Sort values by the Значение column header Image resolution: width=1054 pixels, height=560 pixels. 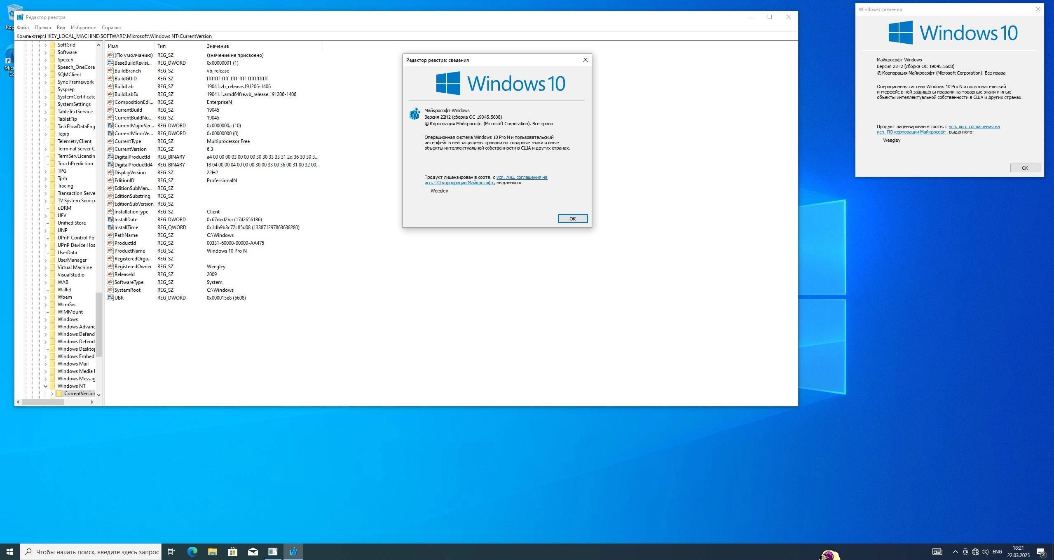tap(263, 46)
